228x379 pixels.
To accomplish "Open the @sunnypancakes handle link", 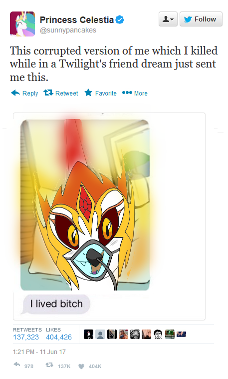I will [68, 30].
